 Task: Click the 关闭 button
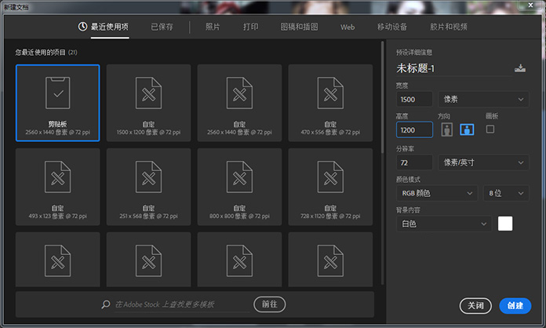tap(475, 306)
